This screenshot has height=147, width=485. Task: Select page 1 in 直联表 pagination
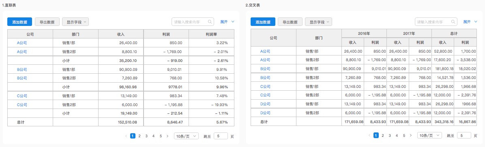[133, 136]
